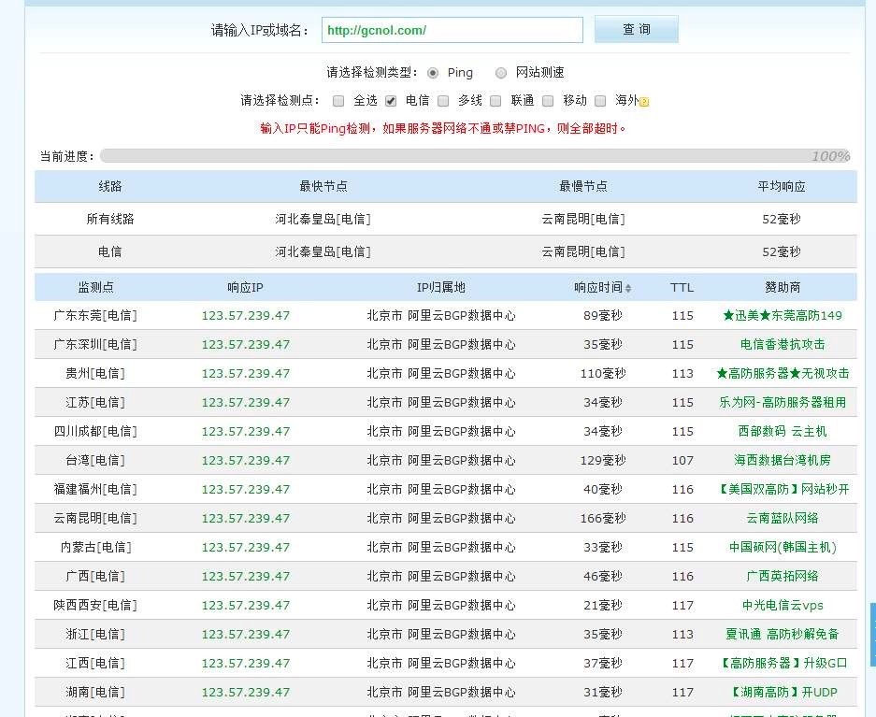Check the 全选 checkbox
The width and height of the screenshot is (876, 717).
[x=338, y=101]
